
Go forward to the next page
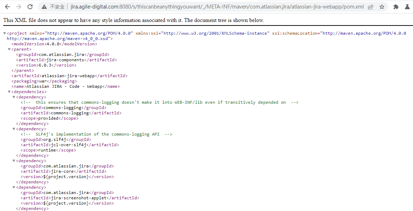coord(19,7)
